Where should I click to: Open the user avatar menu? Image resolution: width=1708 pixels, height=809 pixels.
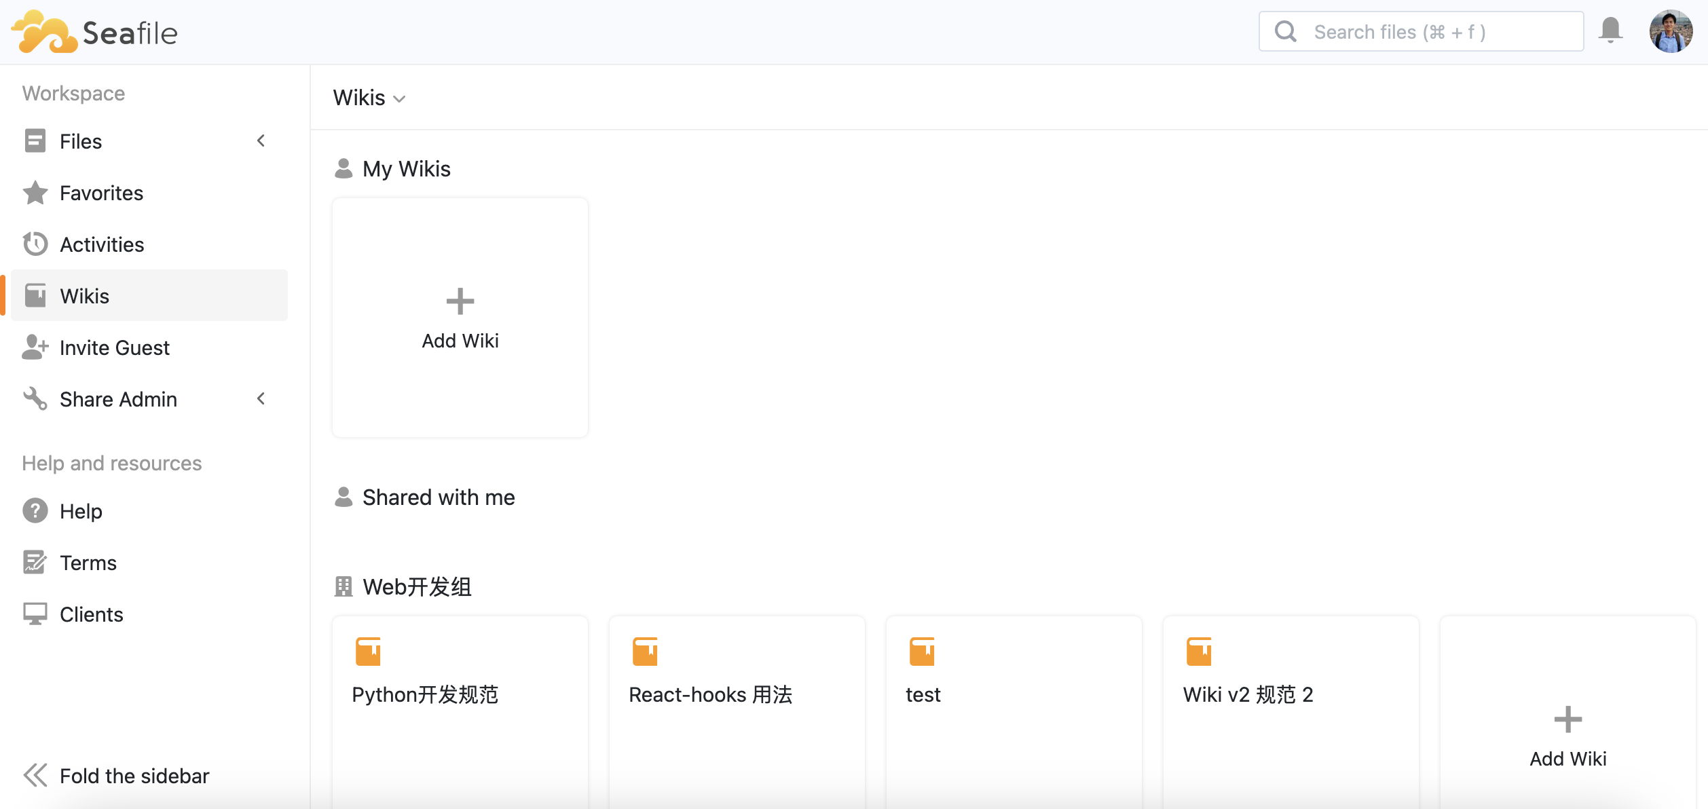coord(1670,31)
